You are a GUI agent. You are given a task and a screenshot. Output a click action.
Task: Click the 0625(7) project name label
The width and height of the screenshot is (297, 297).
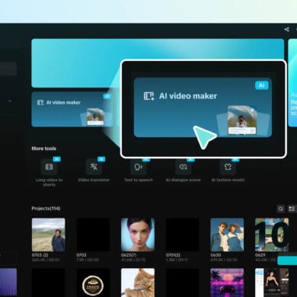pos(129,255)
